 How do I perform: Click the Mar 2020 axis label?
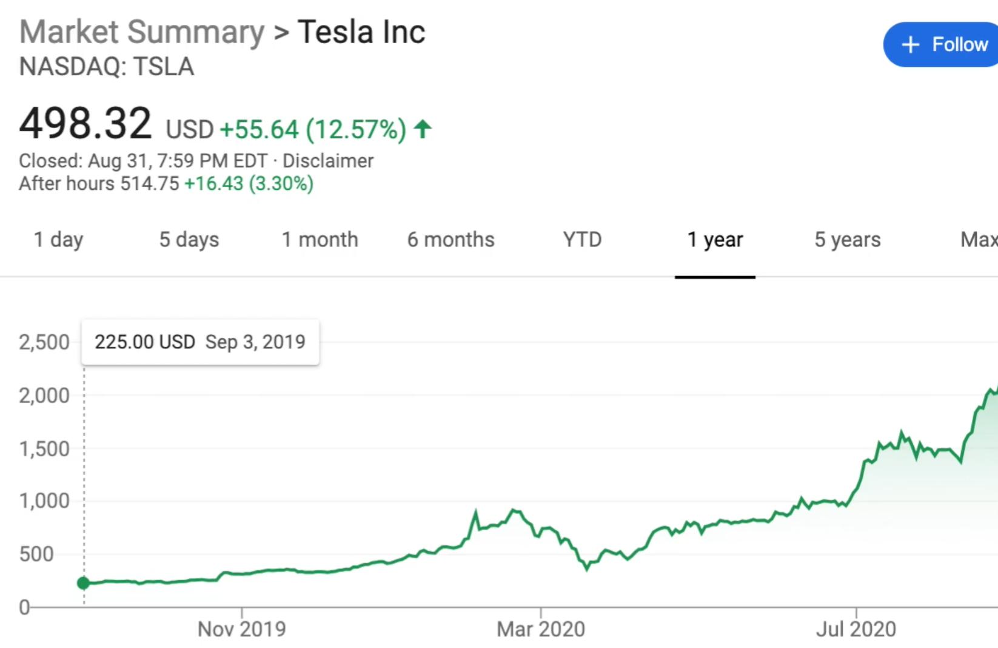click(541, 629)
